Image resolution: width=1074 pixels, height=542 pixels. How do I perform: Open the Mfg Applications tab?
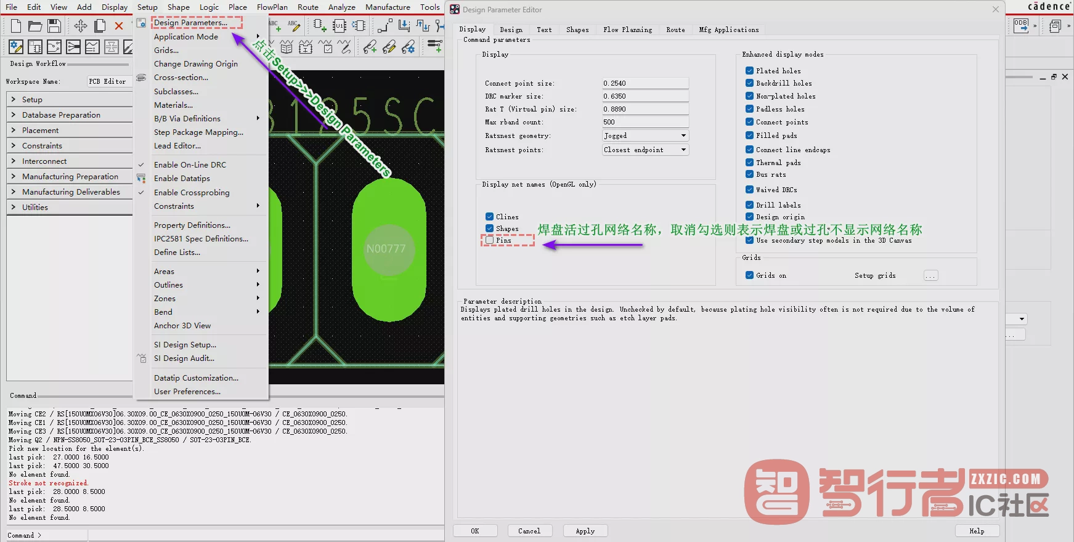point(729,30)
